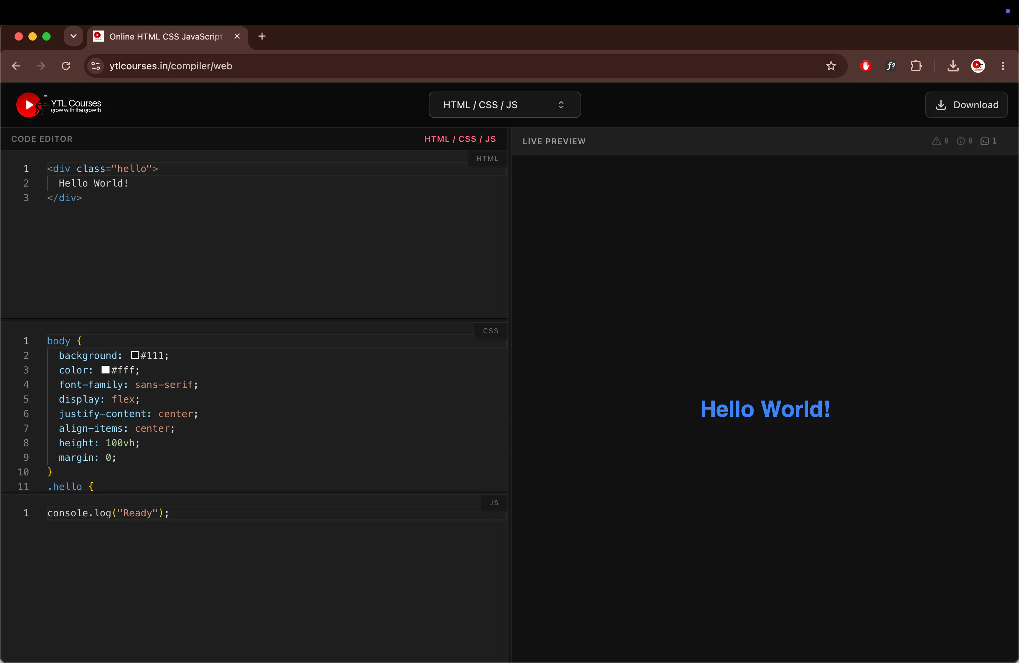
Task: Click Hello World! text in live preview
Action: pyautogui.click(x=765, y=409)
